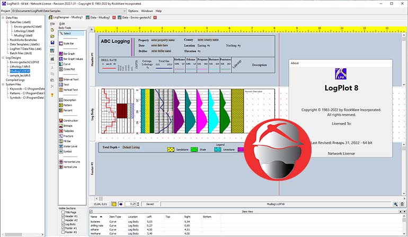
Task: Uncheck the Header #1 section
Action: point(63,216)
